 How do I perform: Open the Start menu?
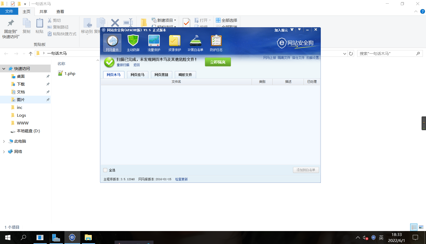coord(8,238)
